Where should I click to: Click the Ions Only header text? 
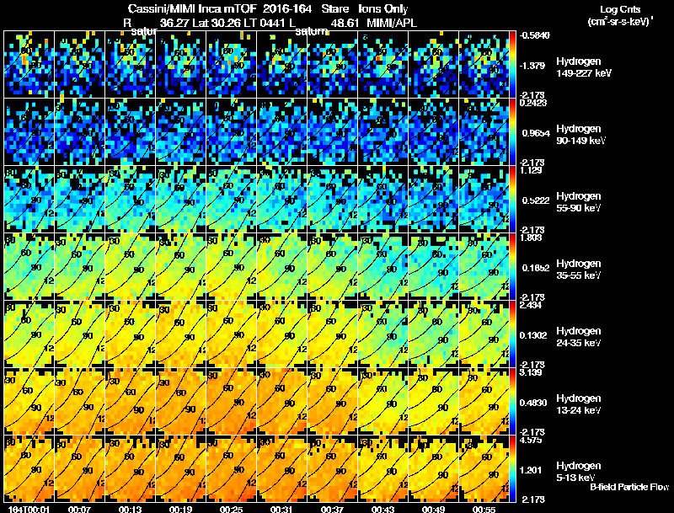point(383,8)
